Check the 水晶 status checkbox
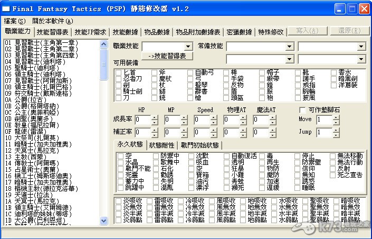This screenshot has width=372, height=239. (120, 162)
